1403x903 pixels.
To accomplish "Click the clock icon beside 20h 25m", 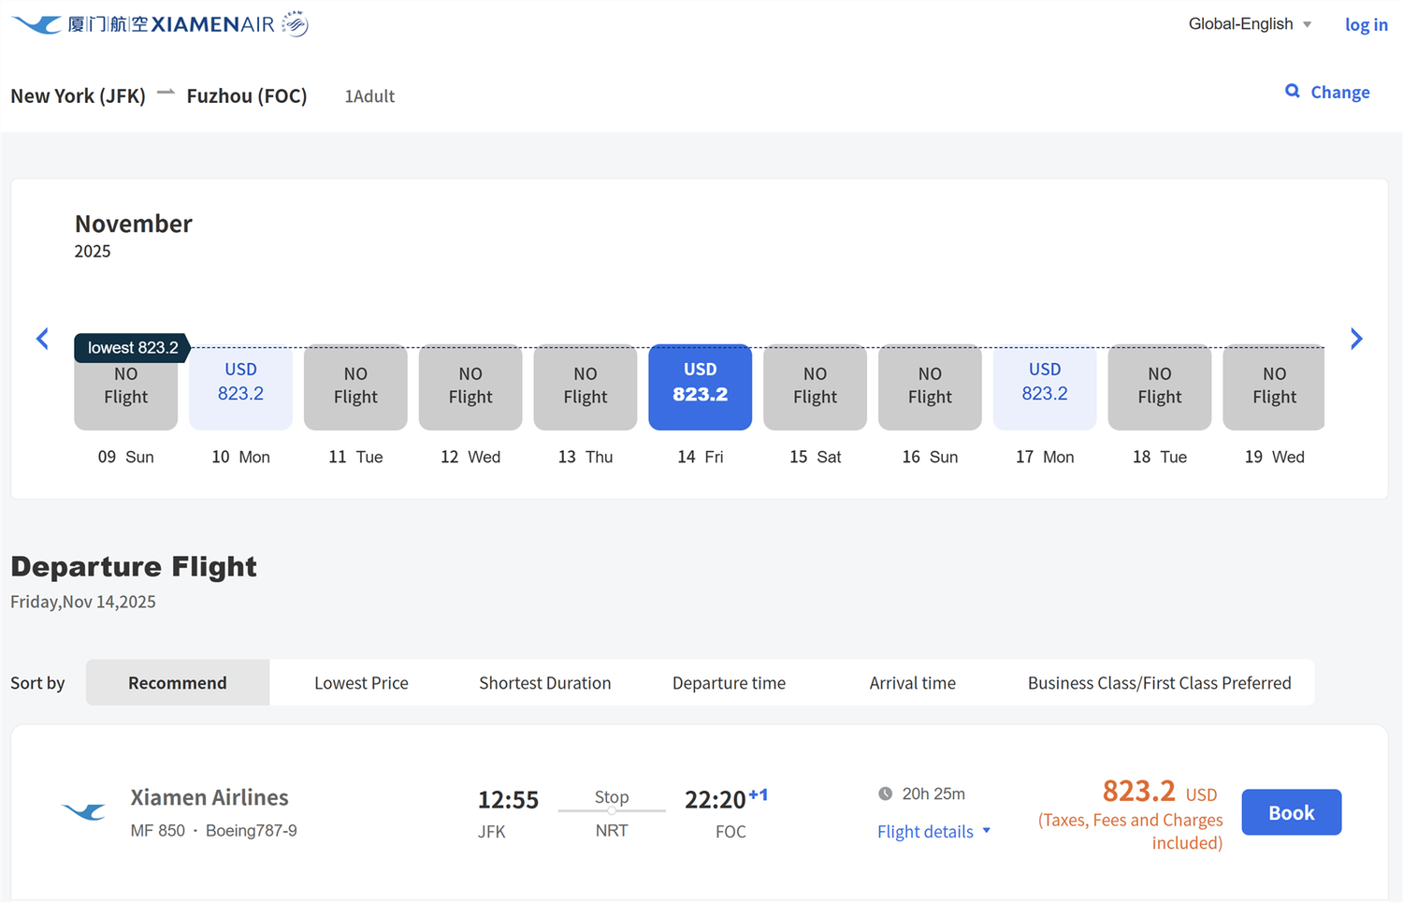I will [885, 794].
